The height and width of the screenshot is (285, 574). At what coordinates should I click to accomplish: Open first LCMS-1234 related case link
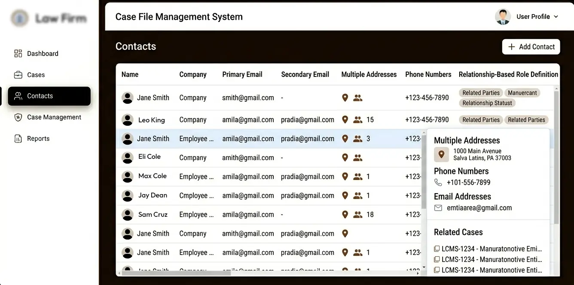point(492,249)
